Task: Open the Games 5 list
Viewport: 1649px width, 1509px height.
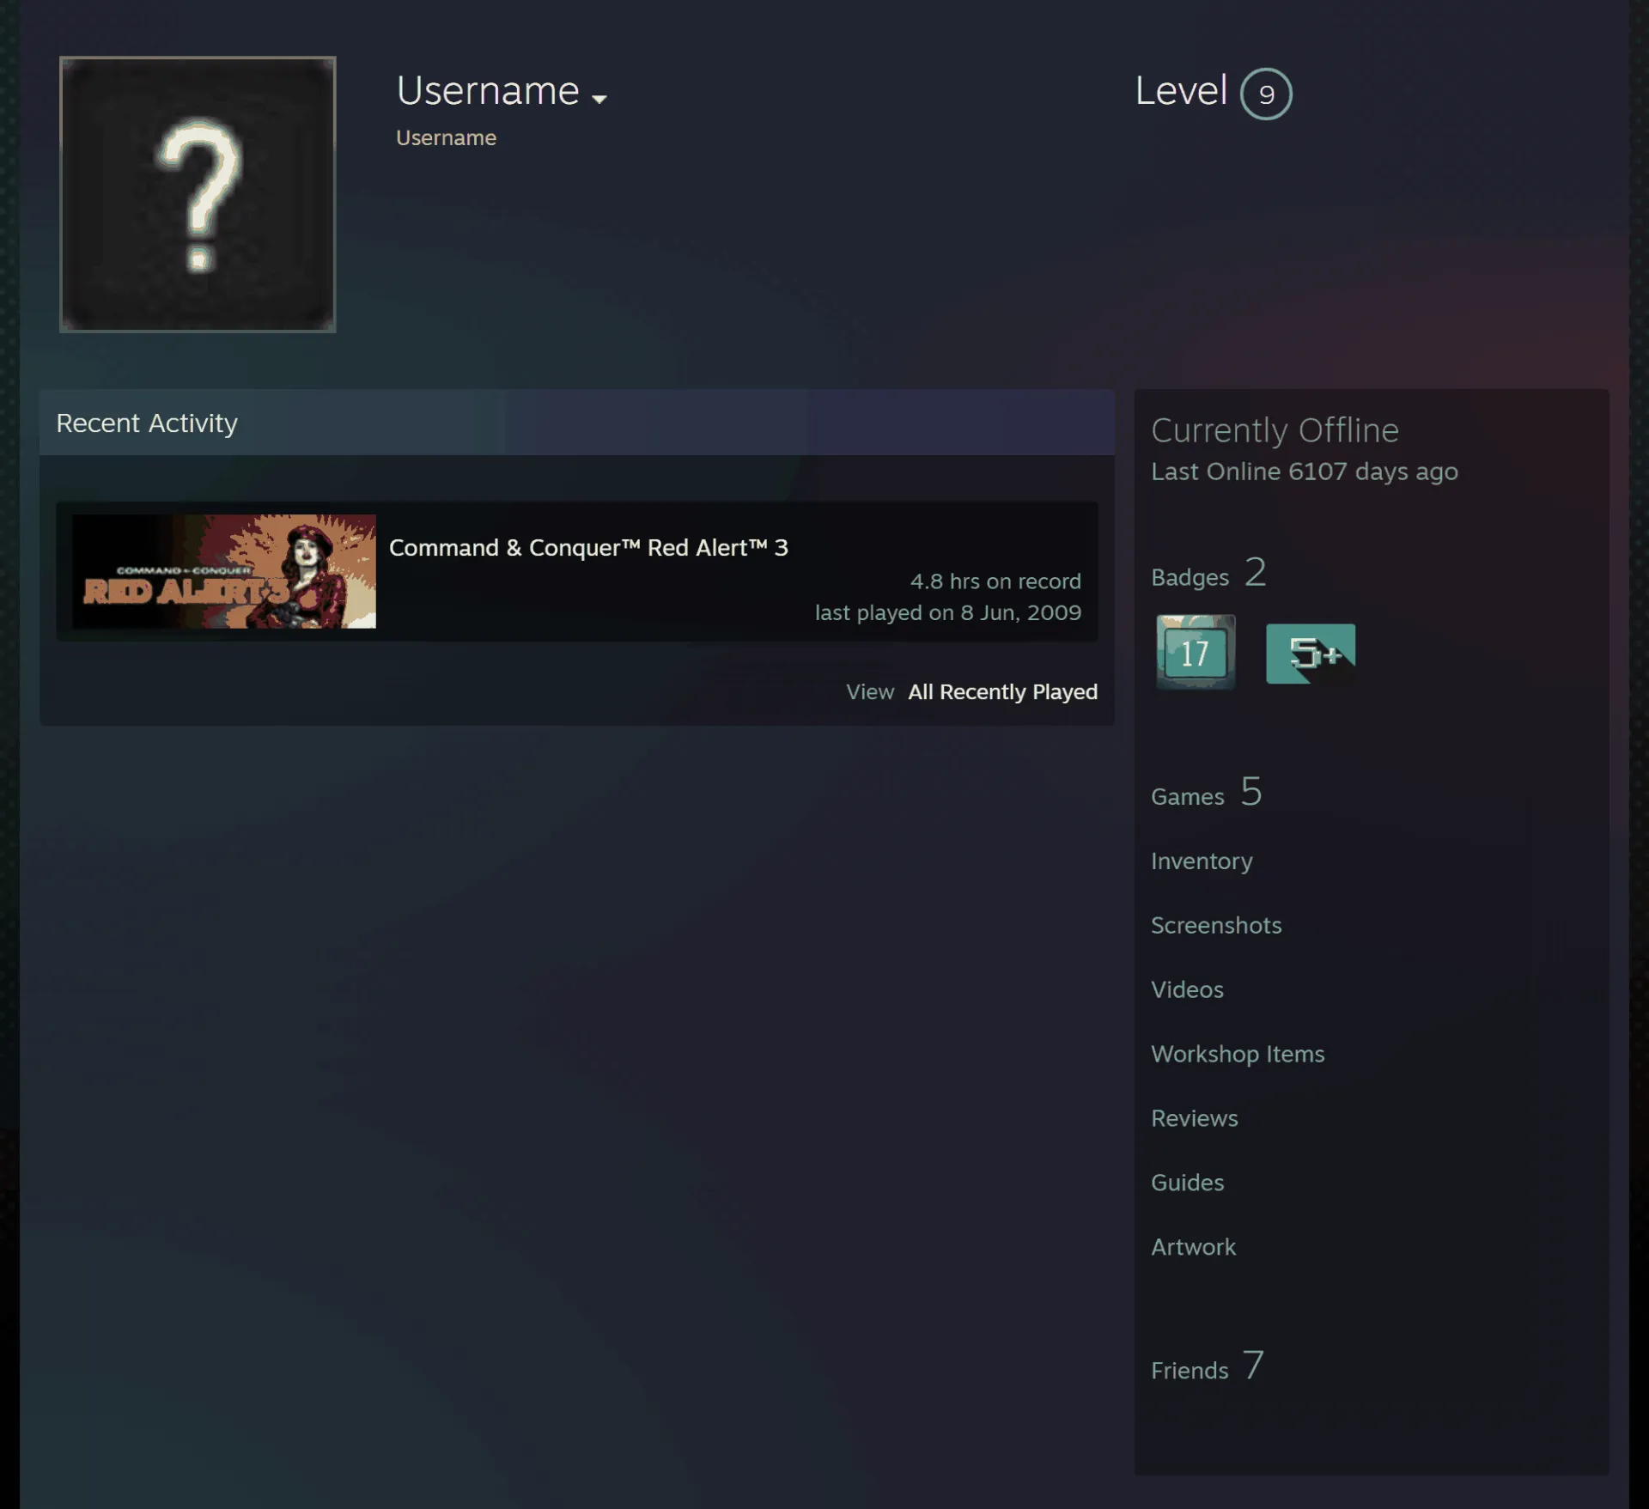Action: point(1207,793)
